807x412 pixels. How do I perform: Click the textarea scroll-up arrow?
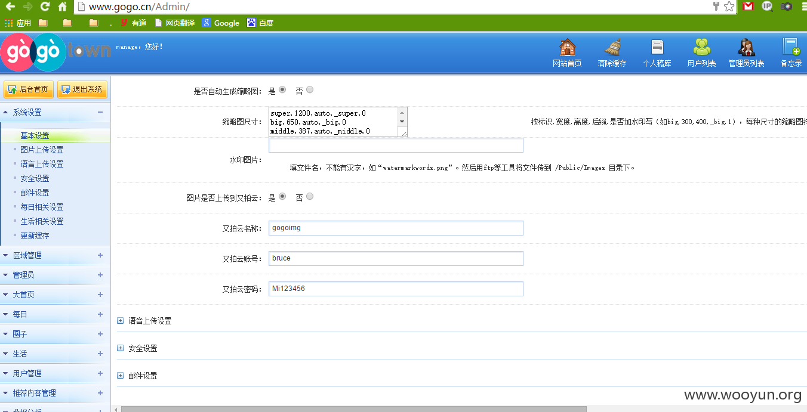tap(402, 113)
